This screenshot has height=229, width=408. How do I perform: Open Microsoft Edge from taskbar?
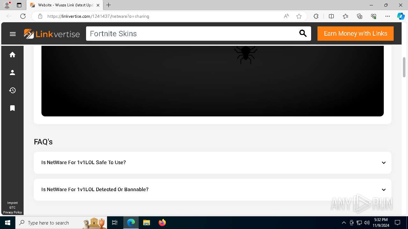[x=131, y=223]
